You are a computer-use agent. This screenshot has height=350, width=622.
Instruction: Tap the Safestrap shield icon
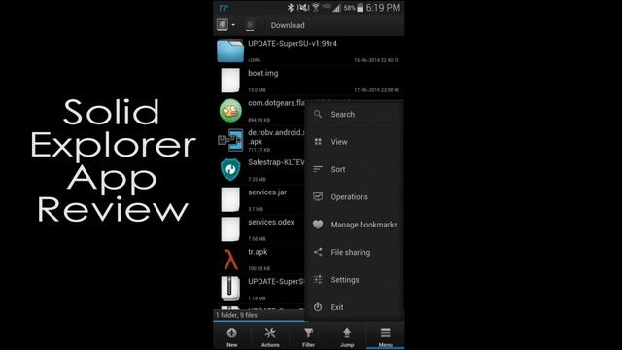click(230, 169)
